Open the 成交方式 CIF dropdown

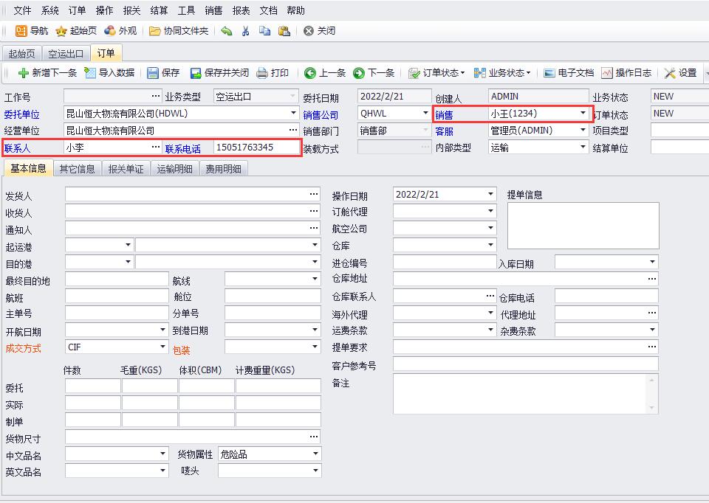tap(162, 347)
